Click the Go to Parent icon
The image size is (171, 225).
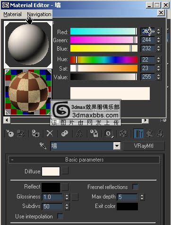[150, 134]
